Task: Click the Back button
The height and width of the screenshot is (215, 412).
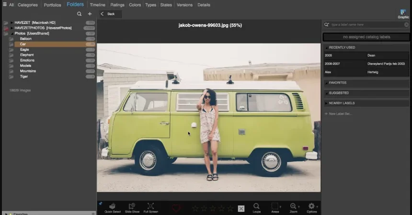Action: pos(111,14)
